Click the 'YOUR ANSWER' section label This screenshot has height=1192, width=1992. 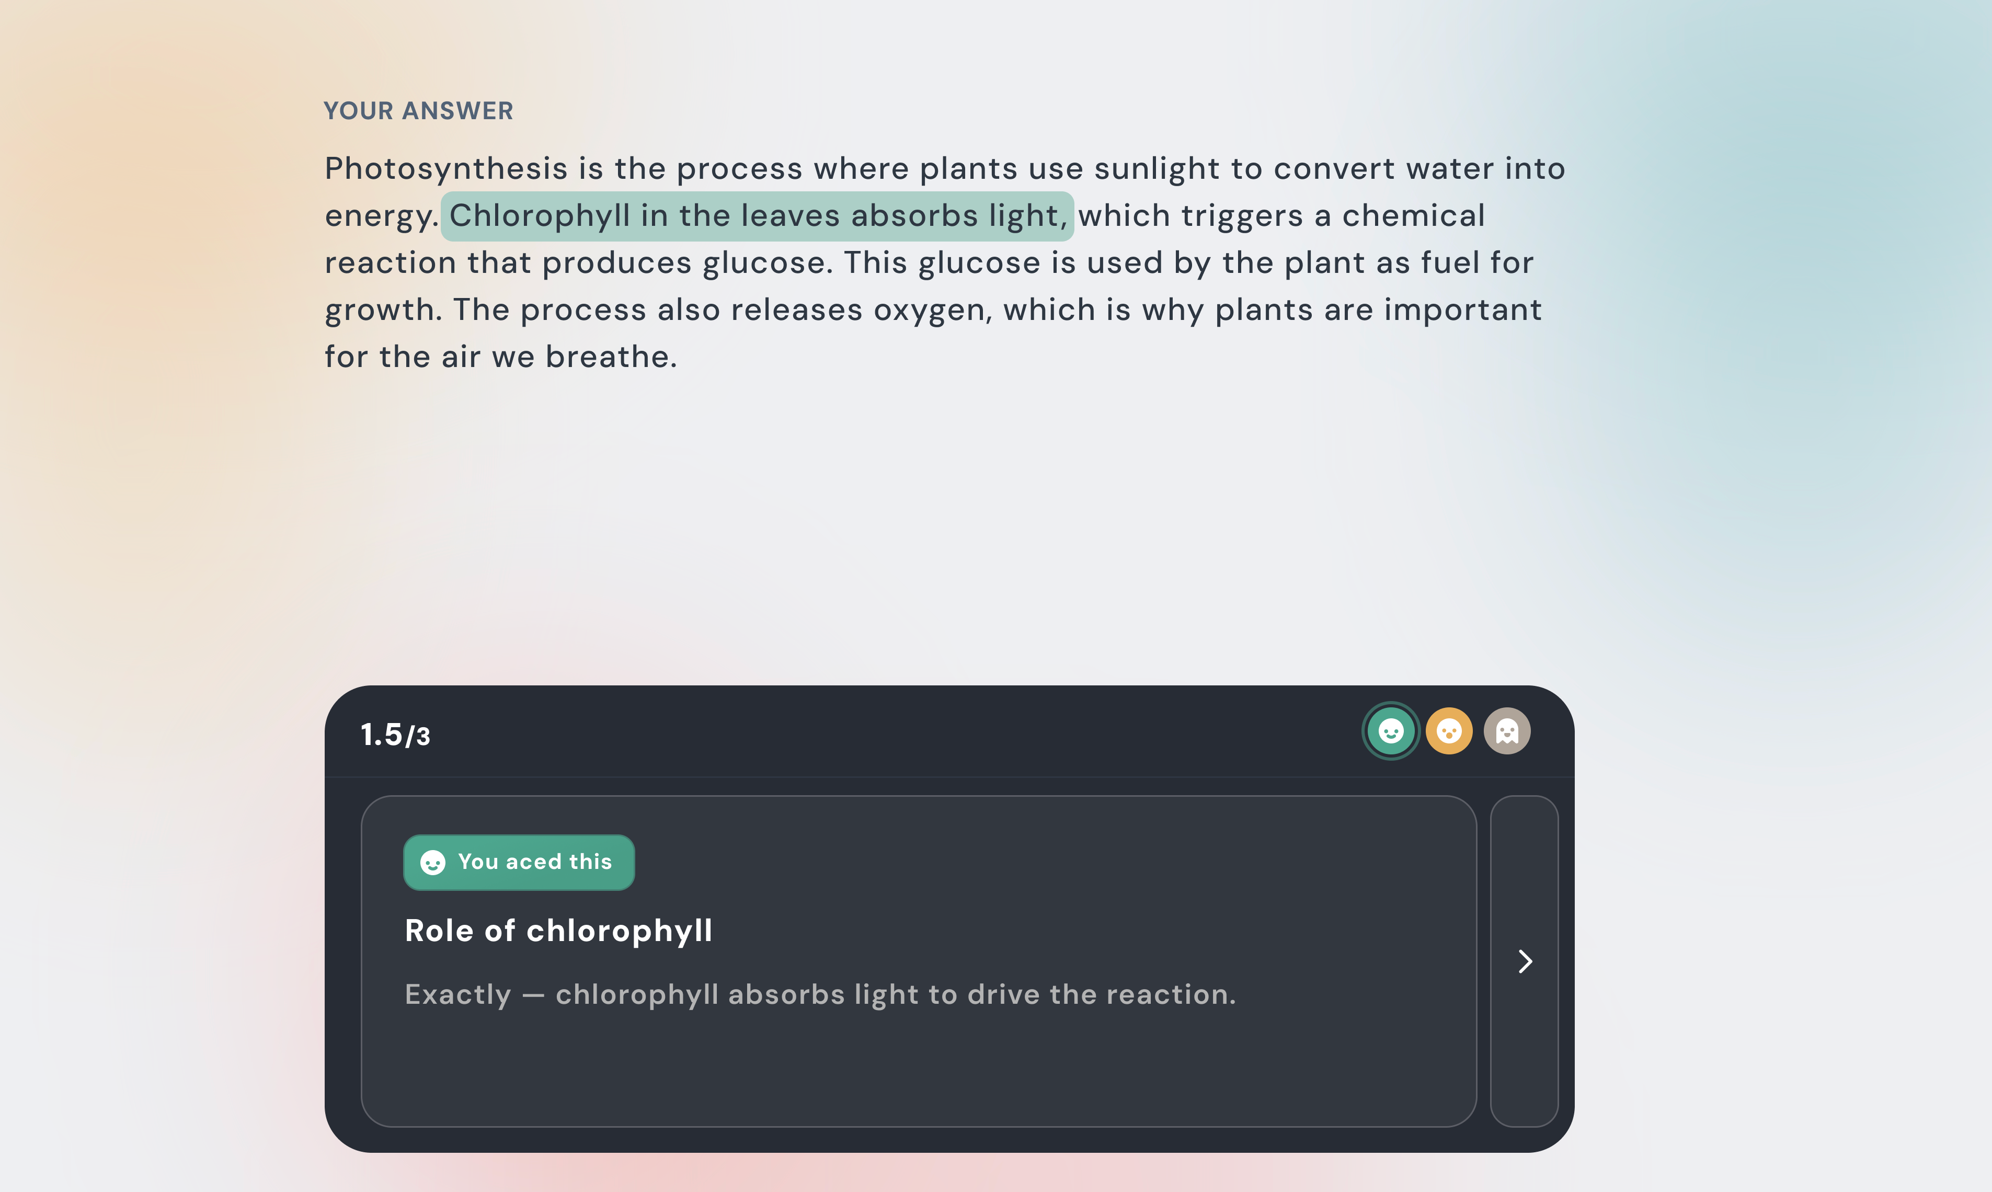418,111
